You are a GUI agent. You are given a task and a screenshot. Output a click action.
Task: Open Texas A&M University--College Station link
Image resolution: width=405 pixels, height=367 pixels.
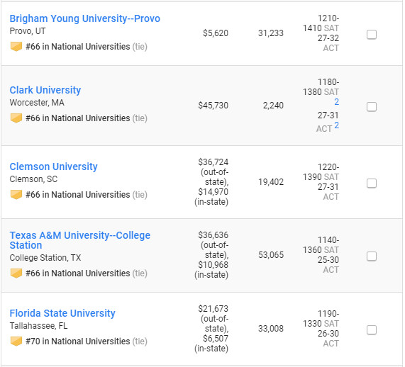(80, 240)
